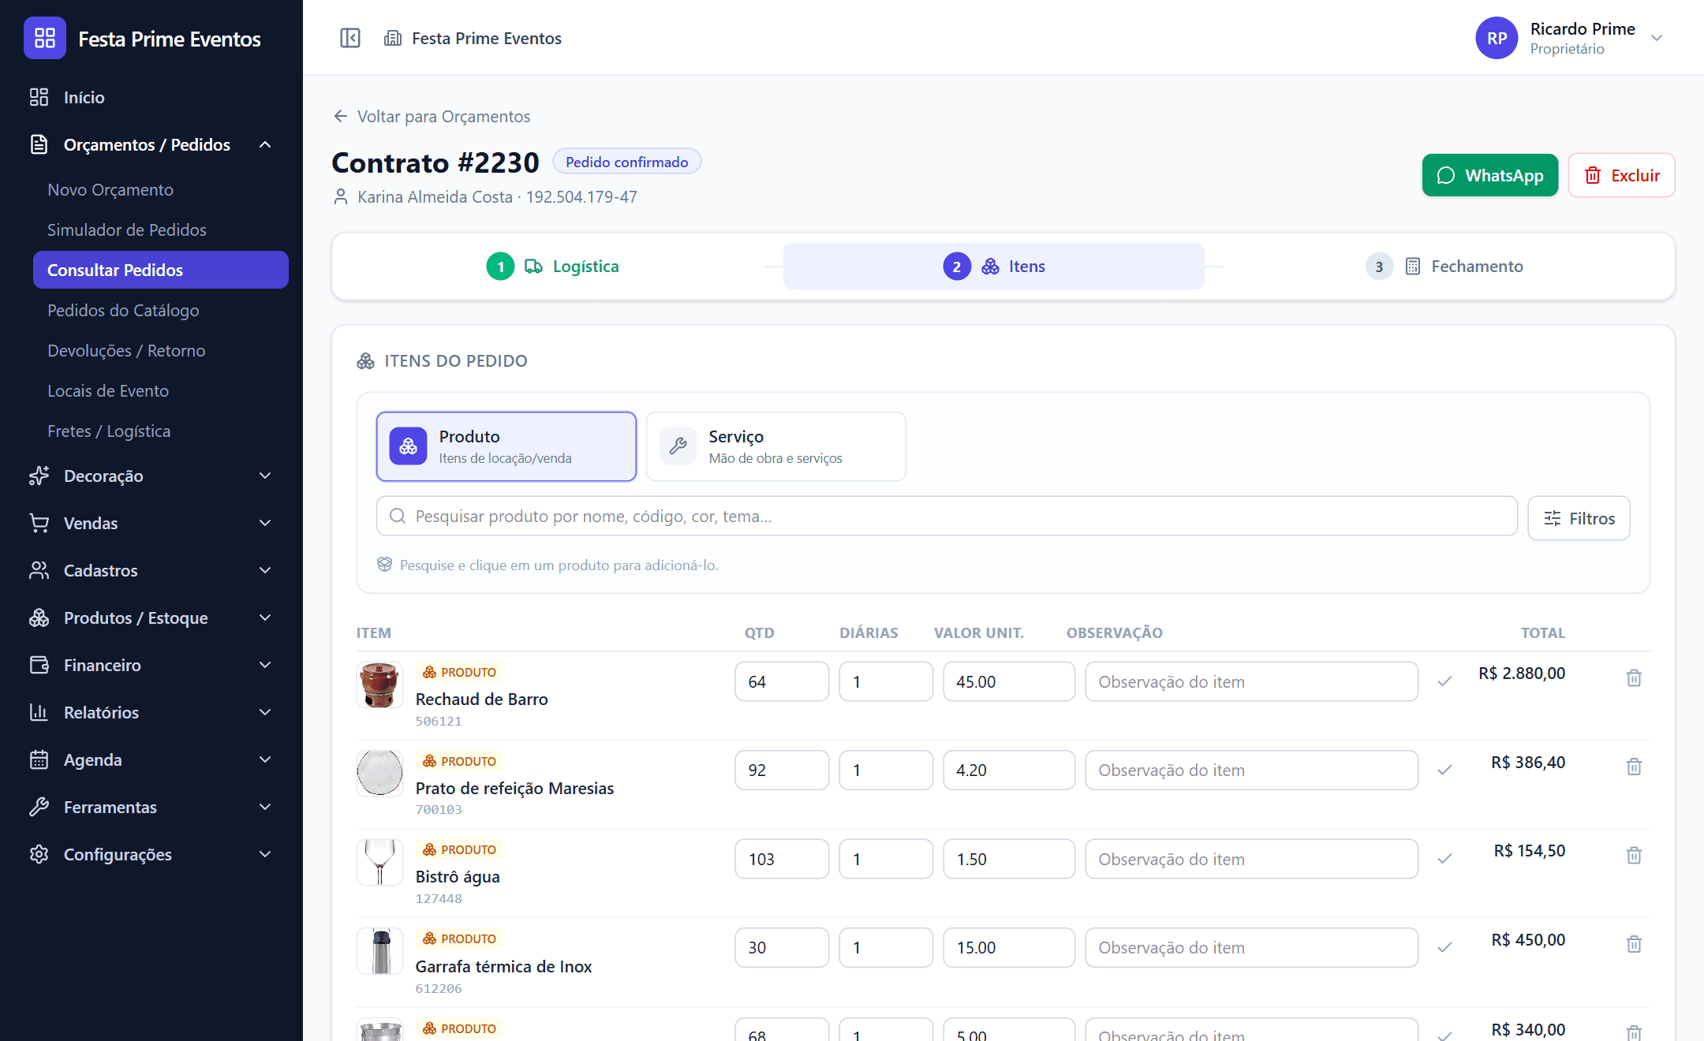Open Locais de Evento in sidebar
Image resolution: width=1704 pixels, height=1041 pixels.
pyautogui.click(x=108, y=390)
